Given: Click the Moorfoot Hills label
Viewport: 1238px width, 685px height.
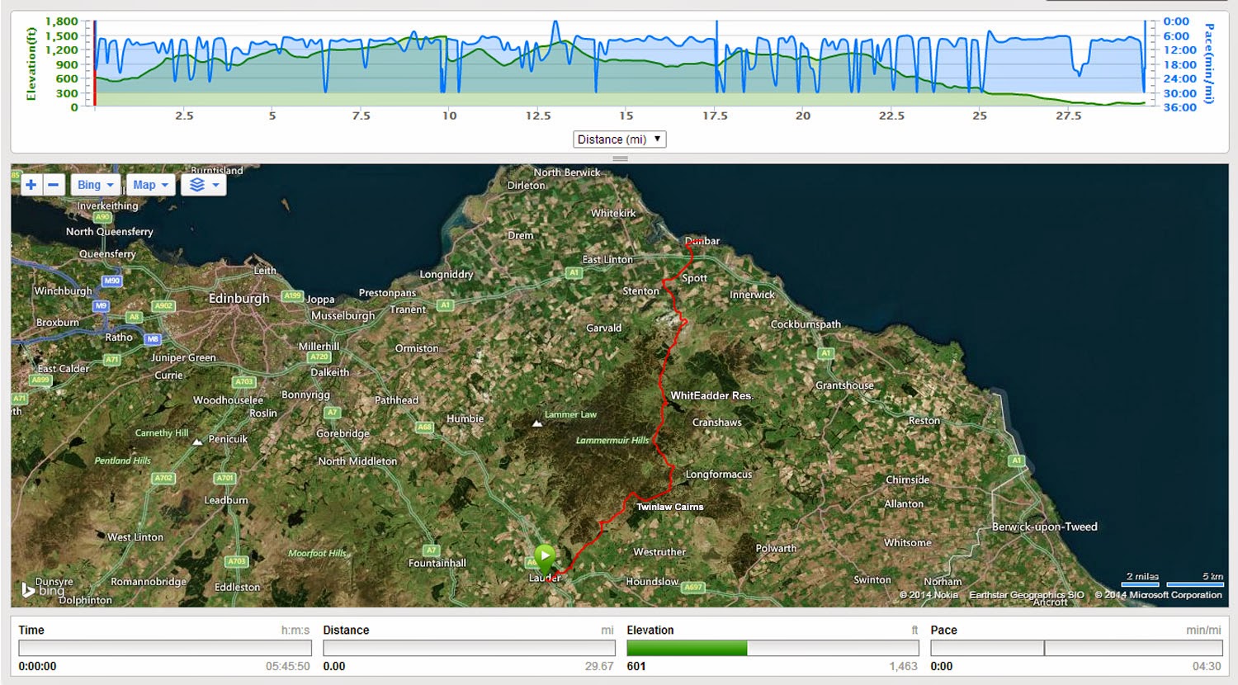Looking at the screenshot, I should pos(317,553).
